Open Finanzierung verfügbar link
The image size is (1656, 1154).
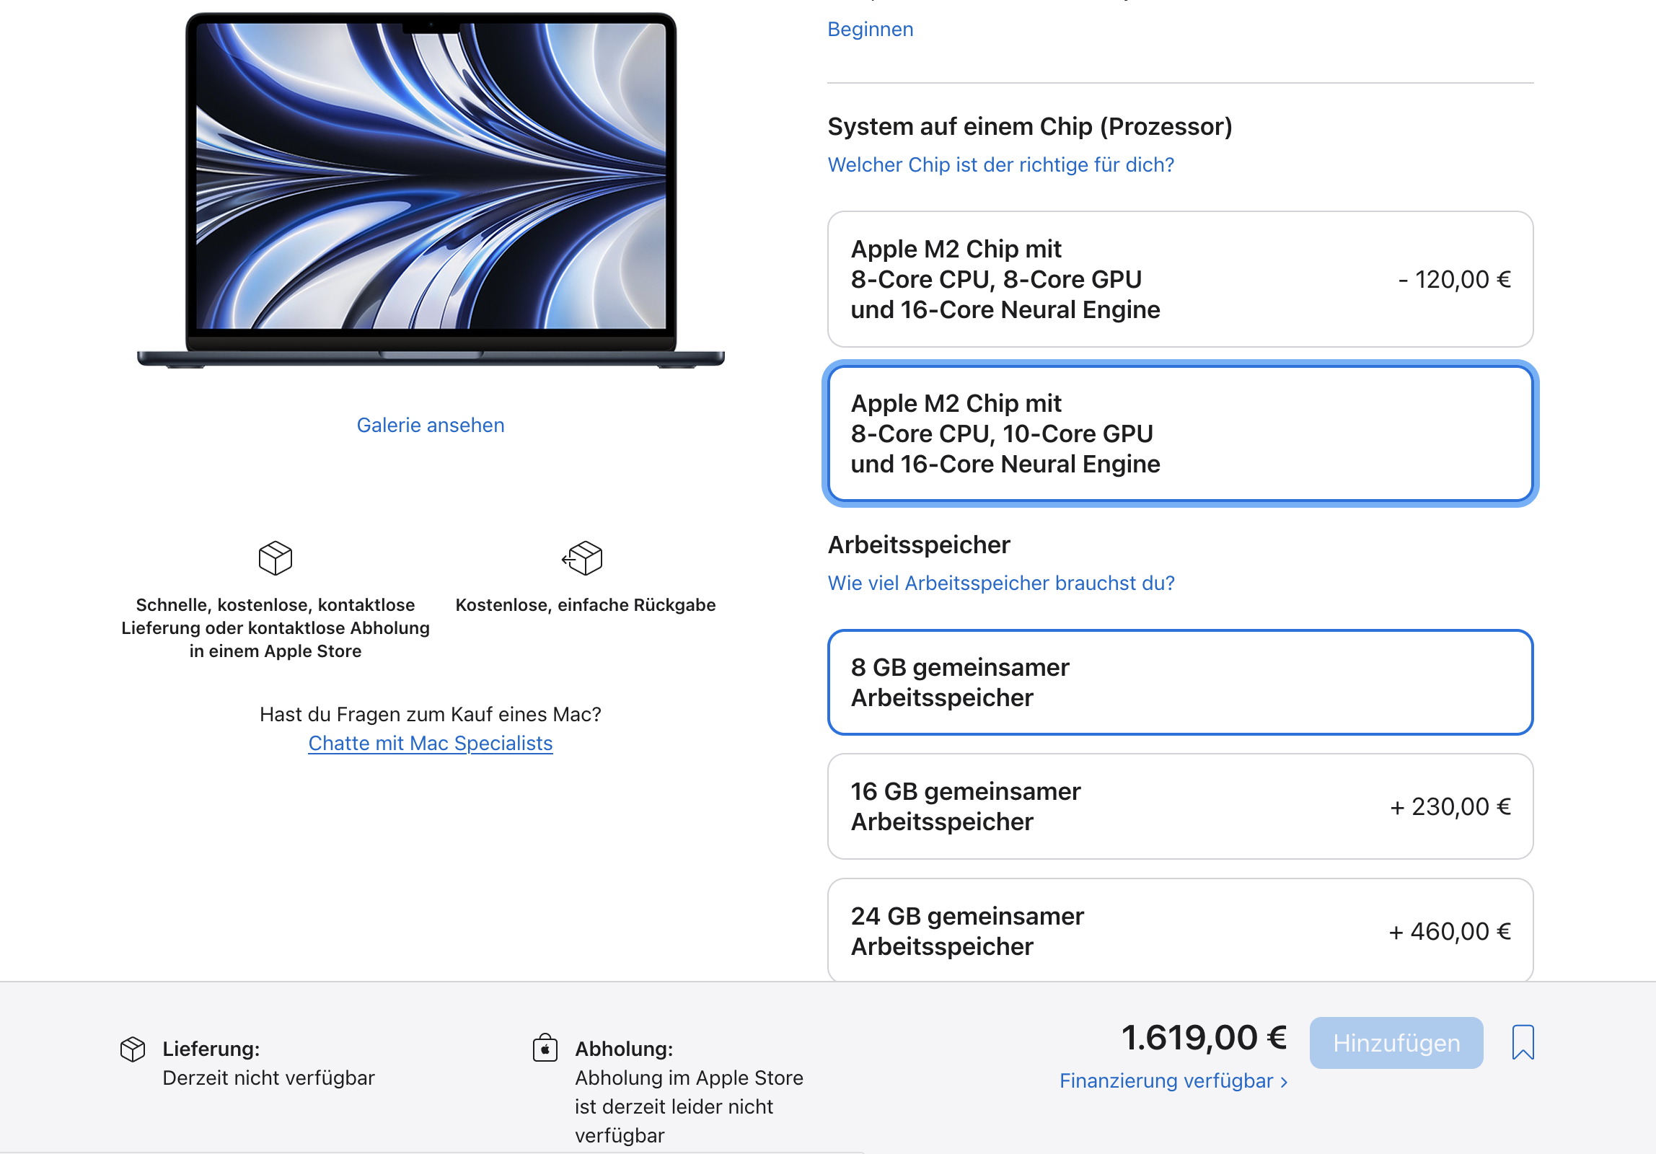pos(1173,1081)
